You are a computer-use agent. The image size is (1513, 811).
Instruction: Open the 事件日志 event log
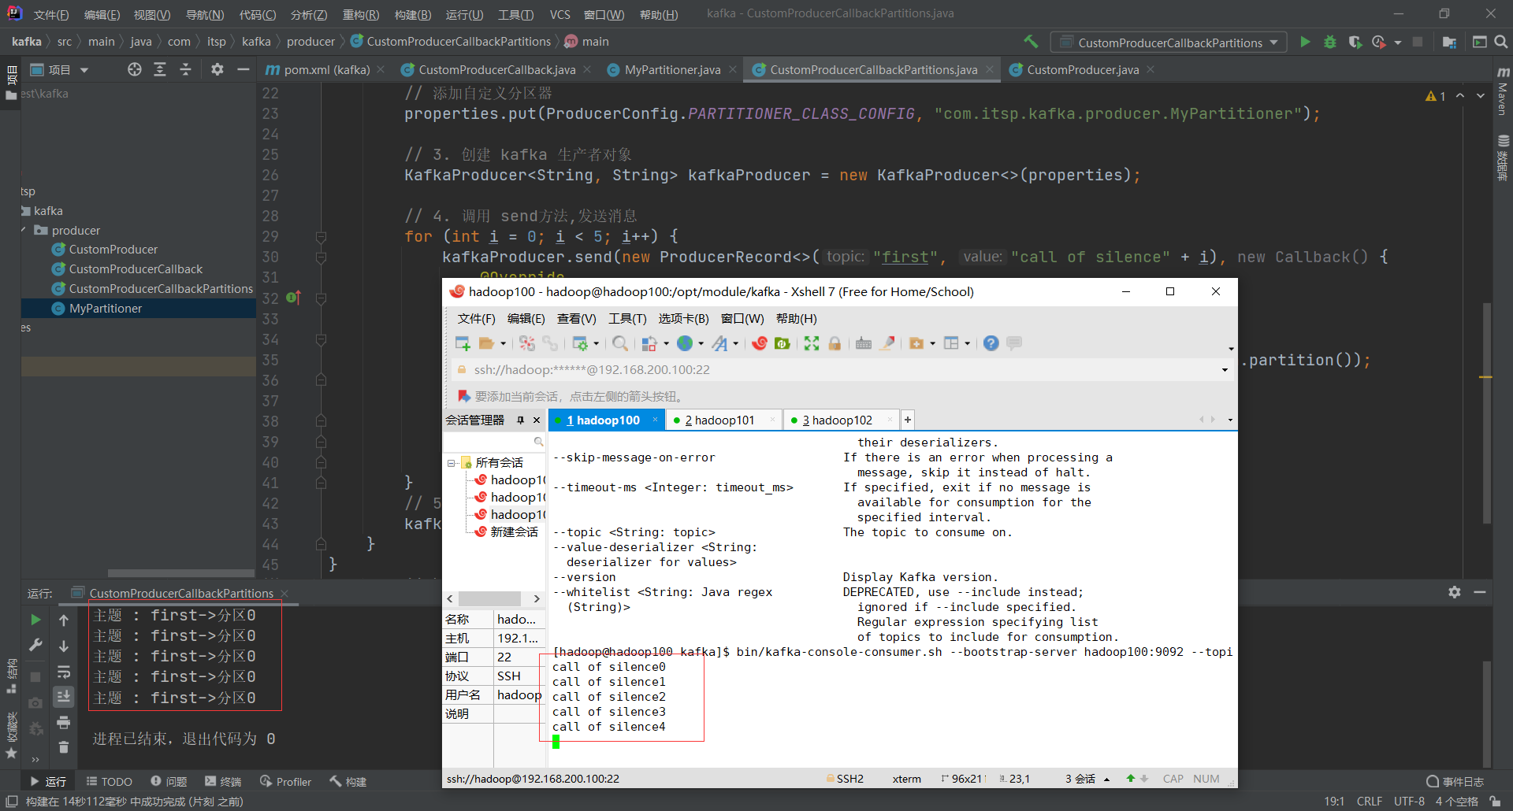tap(1455, 782)
